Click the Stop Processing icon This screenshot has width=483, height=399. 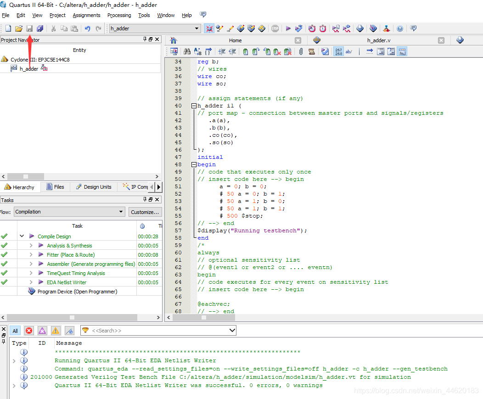(275, 28)
